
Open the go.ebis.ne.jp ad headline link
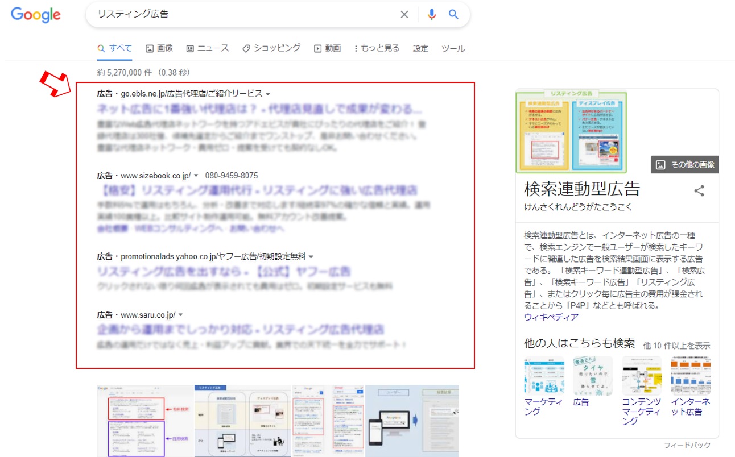(x=259, y=109)
